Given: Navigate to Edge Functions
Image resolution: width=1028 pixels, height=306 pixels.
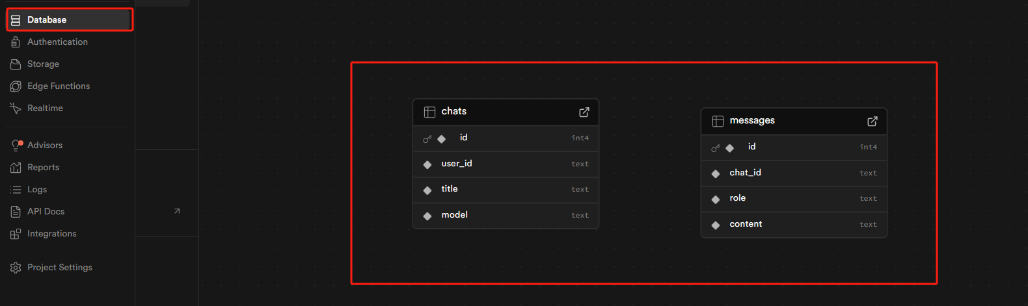Looking at the screenshot, I should (59, 86).
